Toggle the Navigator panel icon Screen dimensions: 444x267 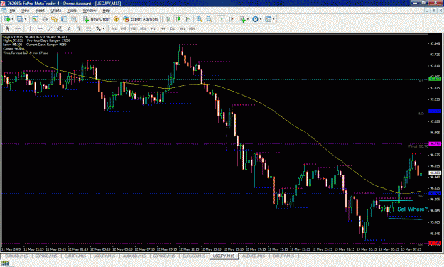click(55, 19)
